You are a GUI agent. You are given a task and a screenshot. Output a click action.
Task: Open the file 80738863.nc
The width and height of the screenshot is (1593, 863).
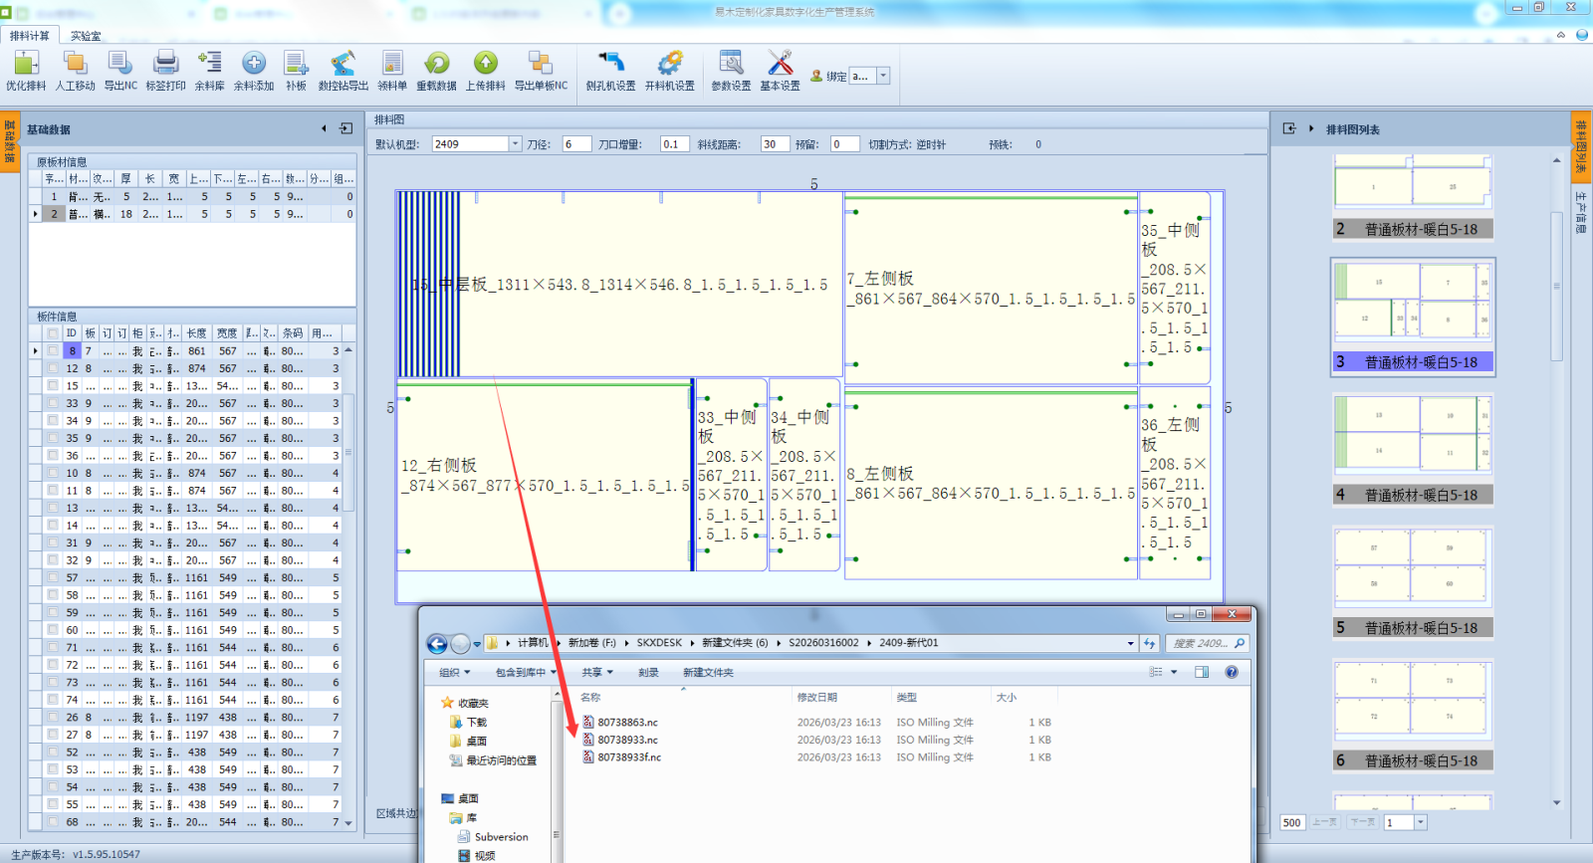coord(627,723)
